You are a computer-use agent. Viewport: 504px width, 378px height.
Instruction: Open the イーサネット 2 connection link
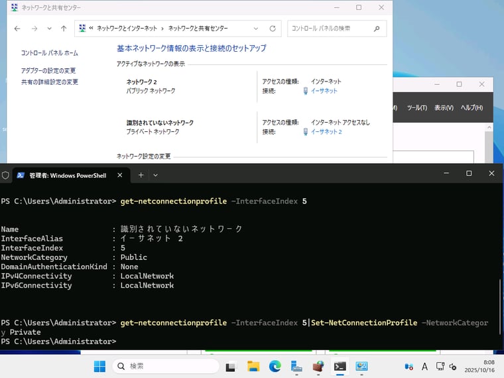pos(326,132)
